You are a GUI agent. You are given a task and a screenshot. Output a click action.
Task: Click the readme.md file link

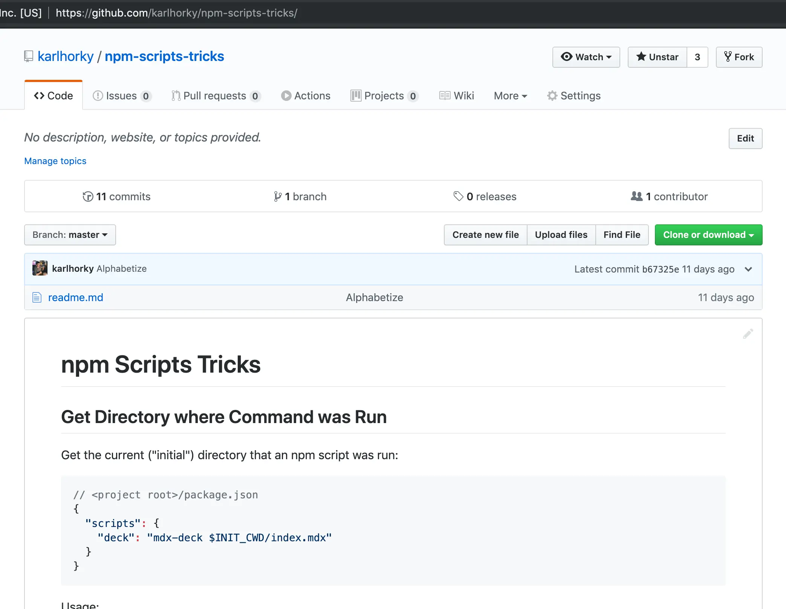point(75,297)
